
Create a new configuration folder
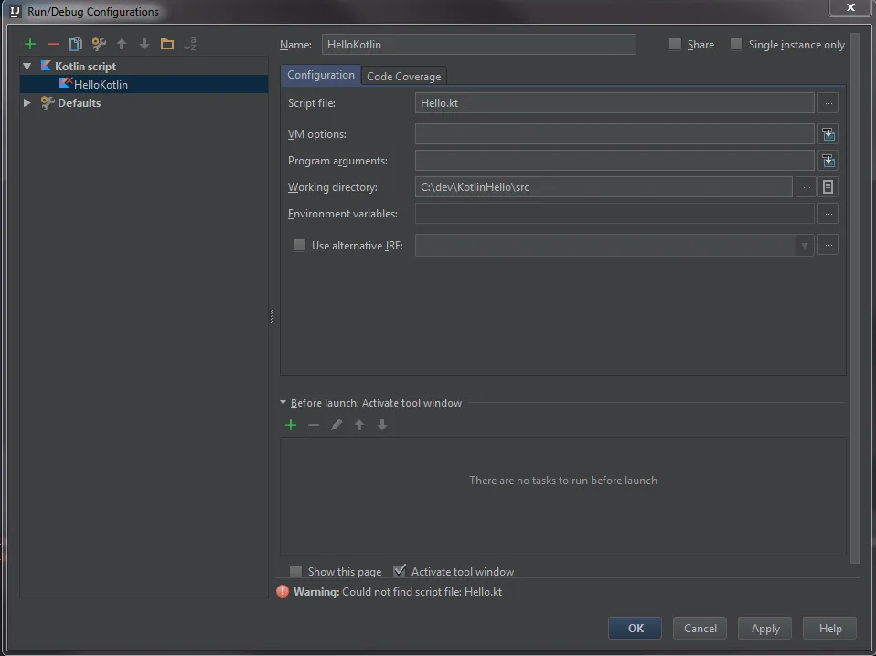click(167, 44)
